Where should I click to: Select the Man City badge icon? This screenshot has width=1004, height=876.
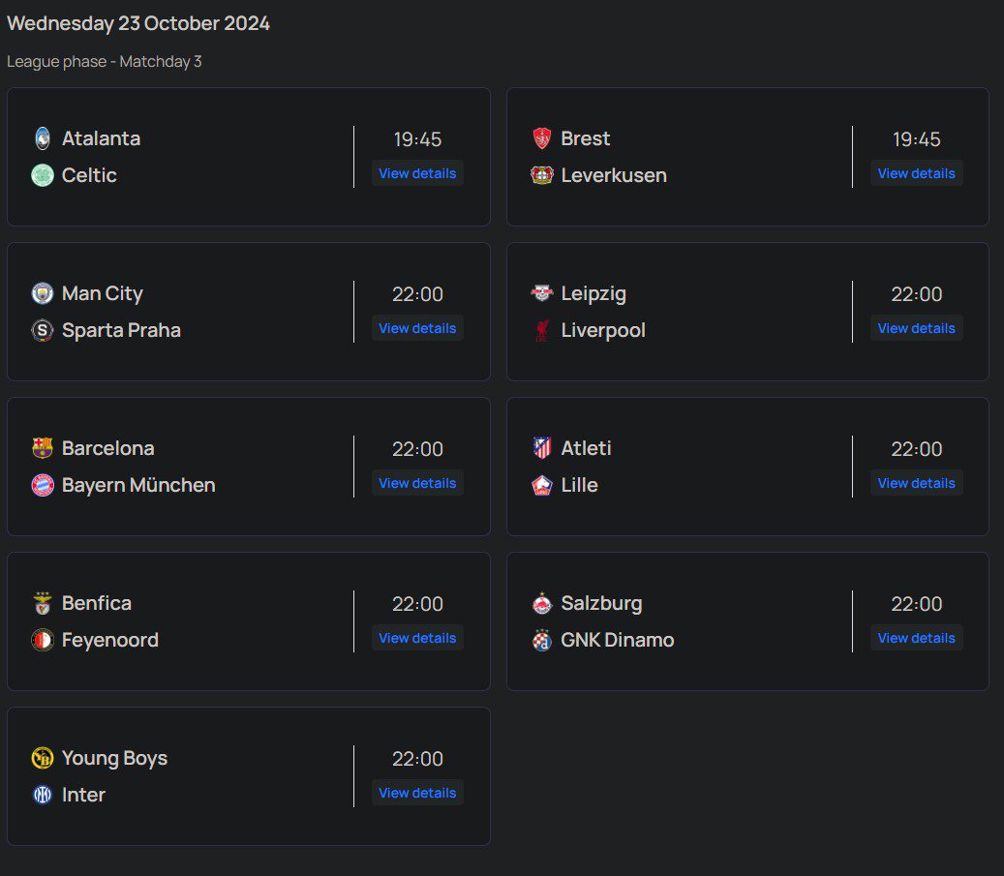[42, 293]
